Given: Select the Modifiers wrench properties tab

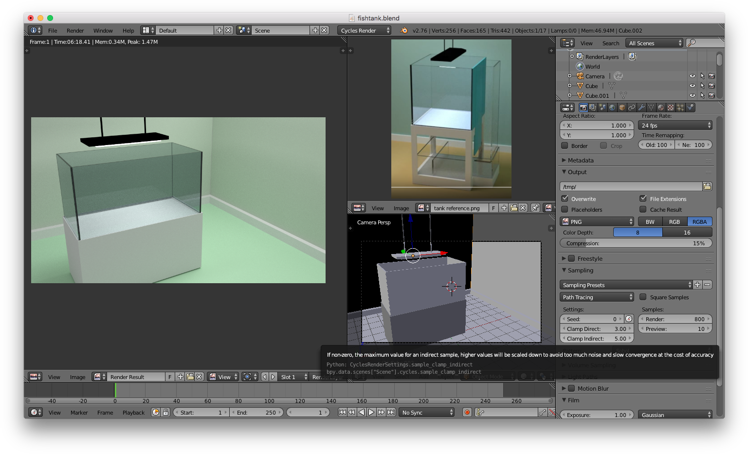Looking at the screenshot, I should [x=641, y=108].
